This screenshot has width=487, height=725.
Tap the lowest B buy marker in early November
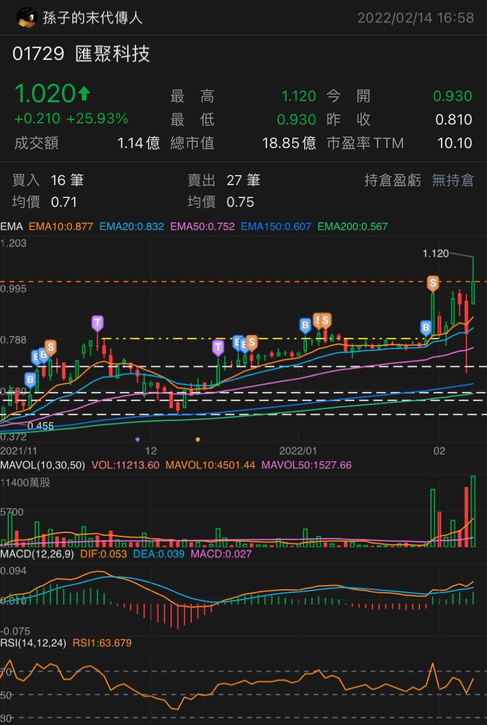tap(29, 380)
